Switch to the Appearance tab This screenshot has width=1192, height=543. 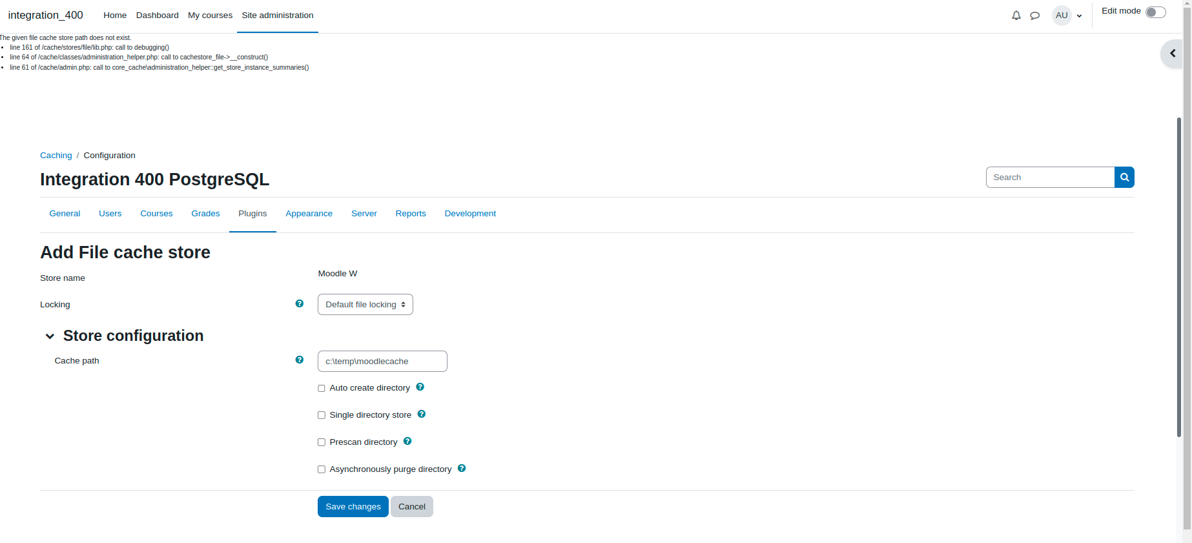click(x=309, y=214)
